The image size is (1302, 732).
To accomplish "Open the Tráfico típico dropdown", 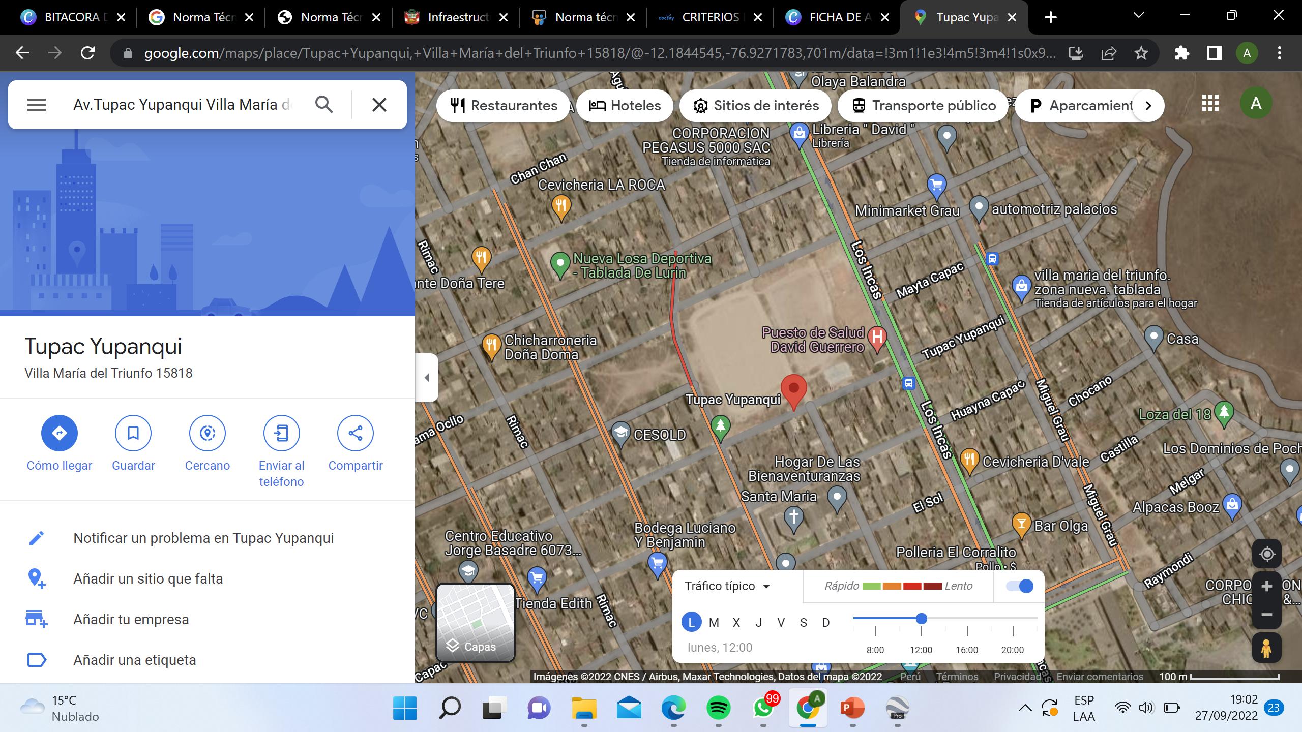I will tap(727, 586).
